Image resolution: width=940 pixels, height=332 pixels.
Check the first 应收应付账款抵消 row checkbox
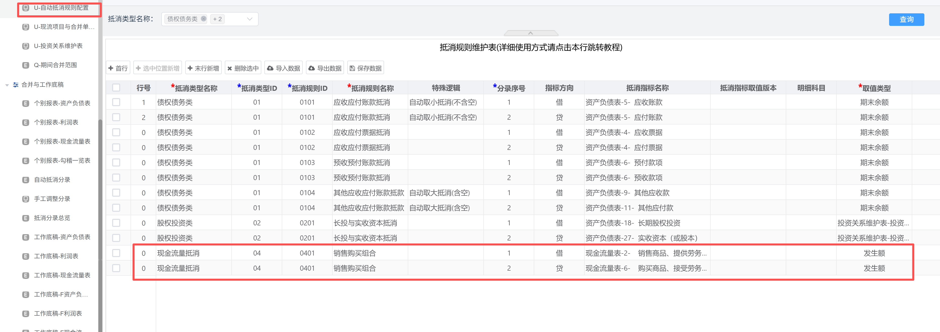116,102
